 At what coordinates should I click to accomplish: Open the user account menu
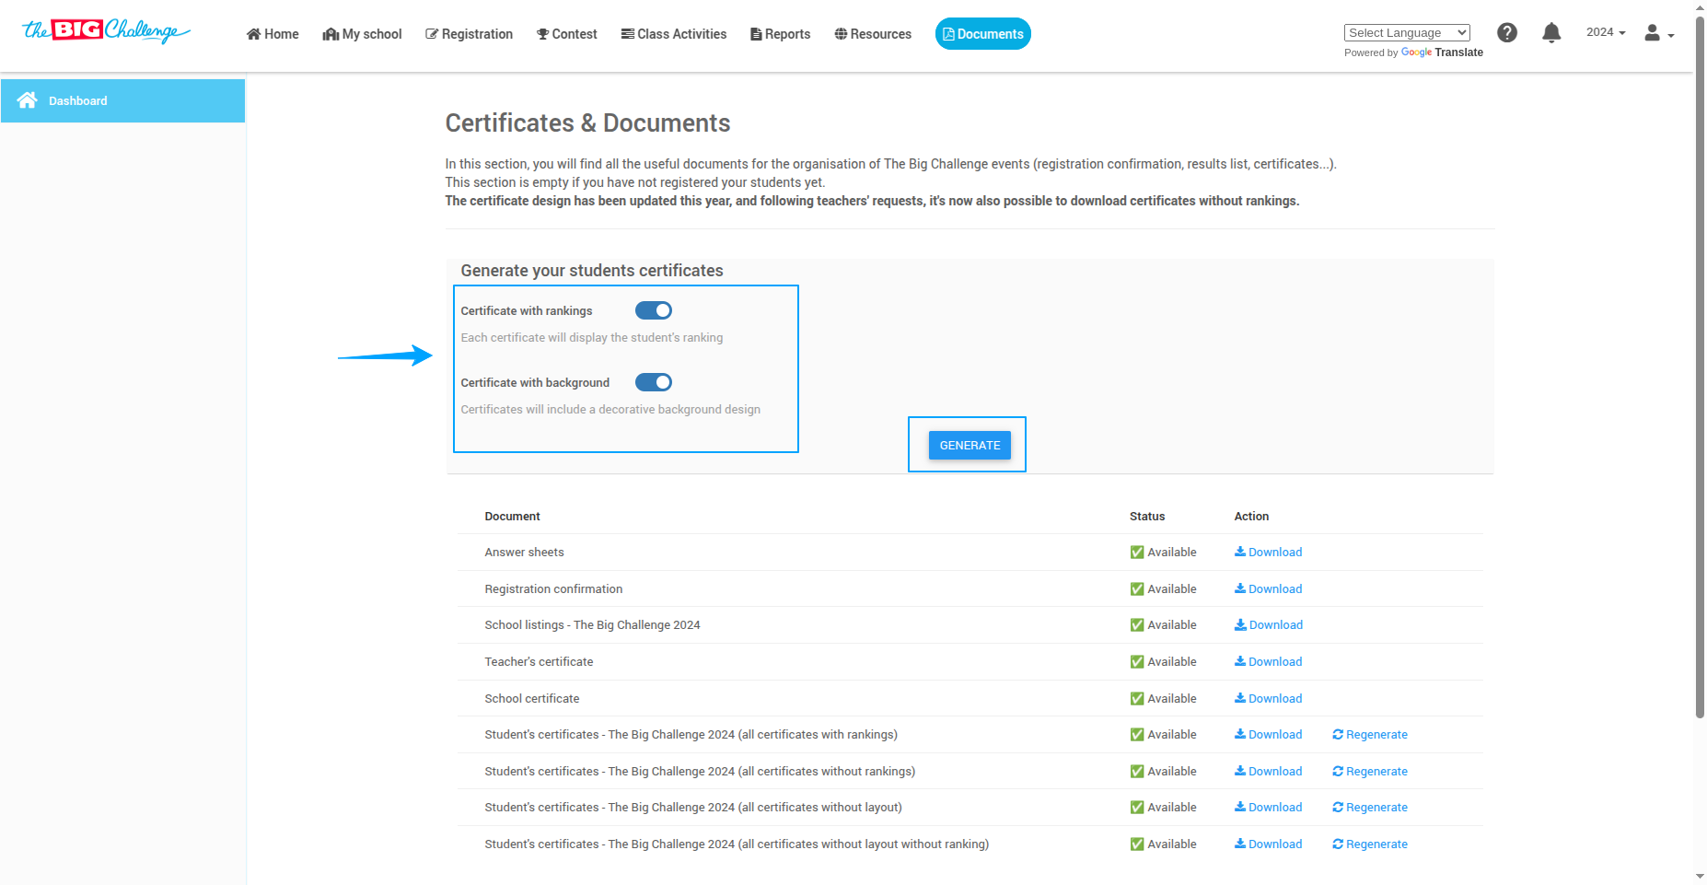click(1658, 33)
